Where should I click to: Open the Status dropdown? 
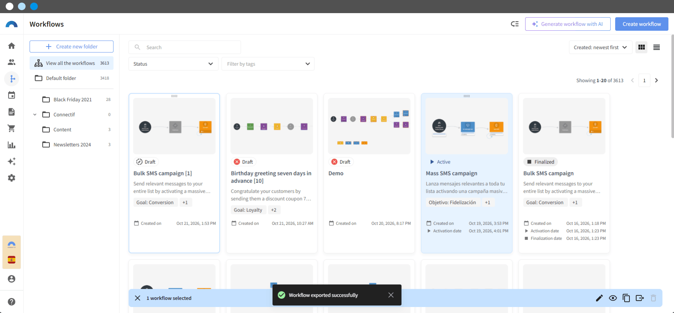coord(173,64)
